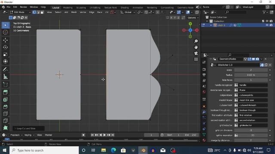This screenshot has width=275, height=154.
Task: Open the Keying dropdown
Action: coord(29,135)
